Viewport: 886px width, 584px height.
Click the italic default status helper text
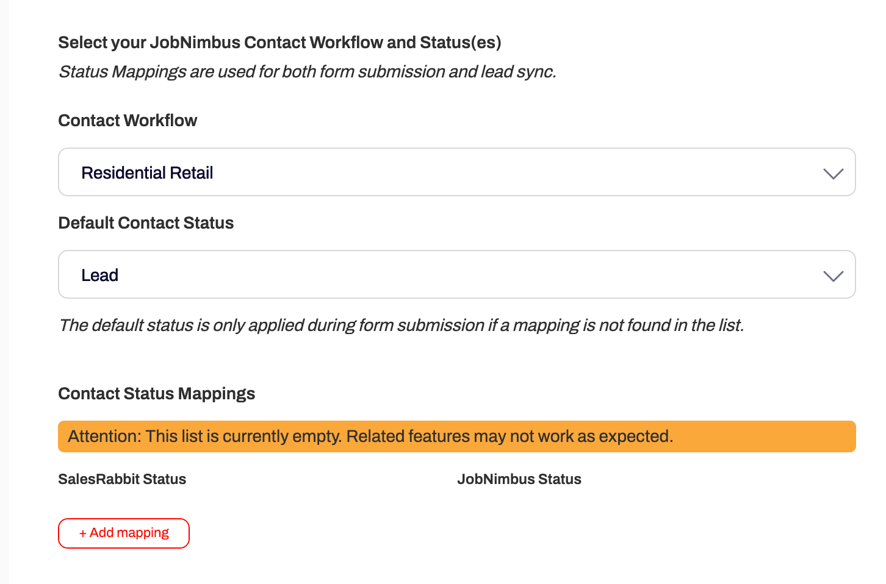tap(401, 326)
